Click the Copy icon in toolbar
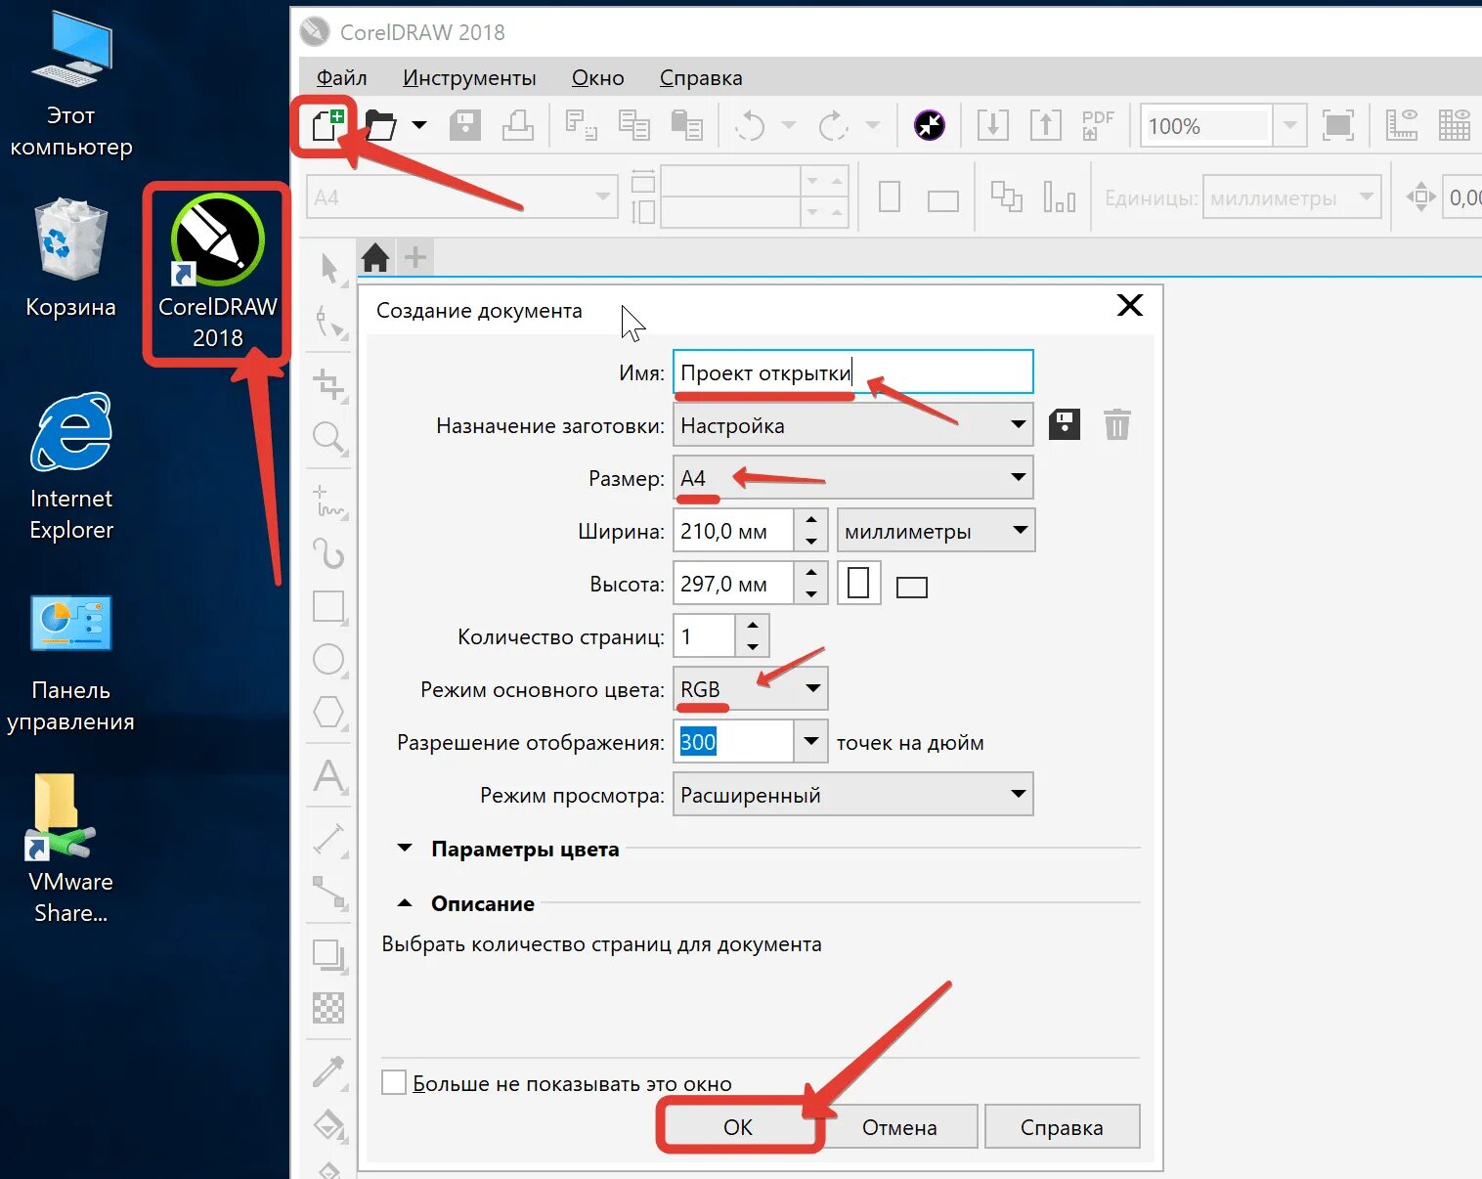Viewport: 1482px width, 1179px height. click(x=633, y=125)
